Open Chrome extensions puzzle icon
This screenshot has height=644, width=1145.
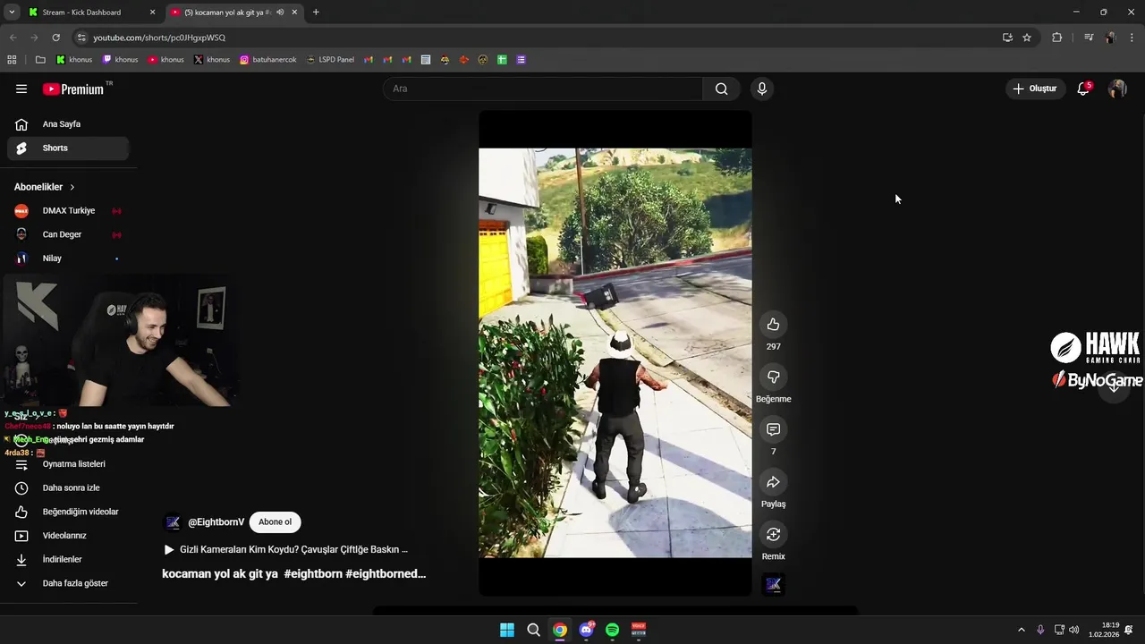click(x=1056, y=38)
